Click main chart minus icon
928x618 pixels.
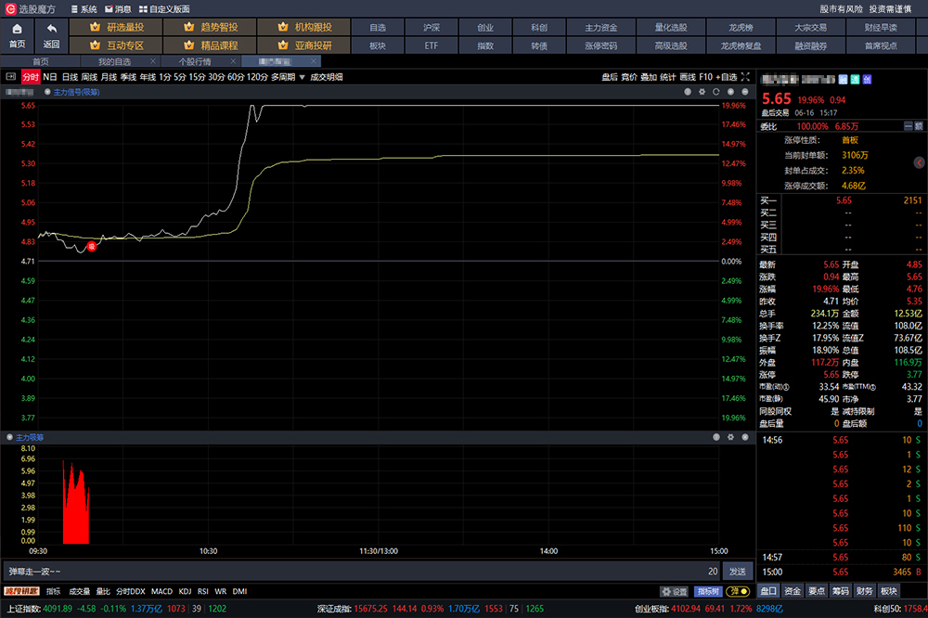pyautogui.click(x=744, y=92)
